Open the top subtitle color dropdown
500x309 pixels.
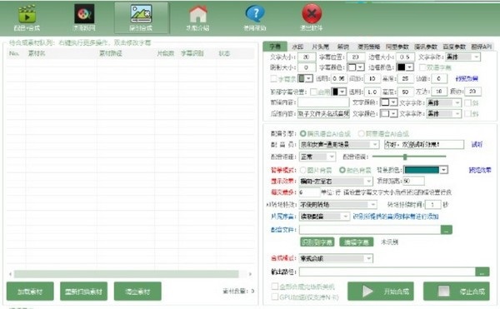pyautogui.click(x=342, y=92)
